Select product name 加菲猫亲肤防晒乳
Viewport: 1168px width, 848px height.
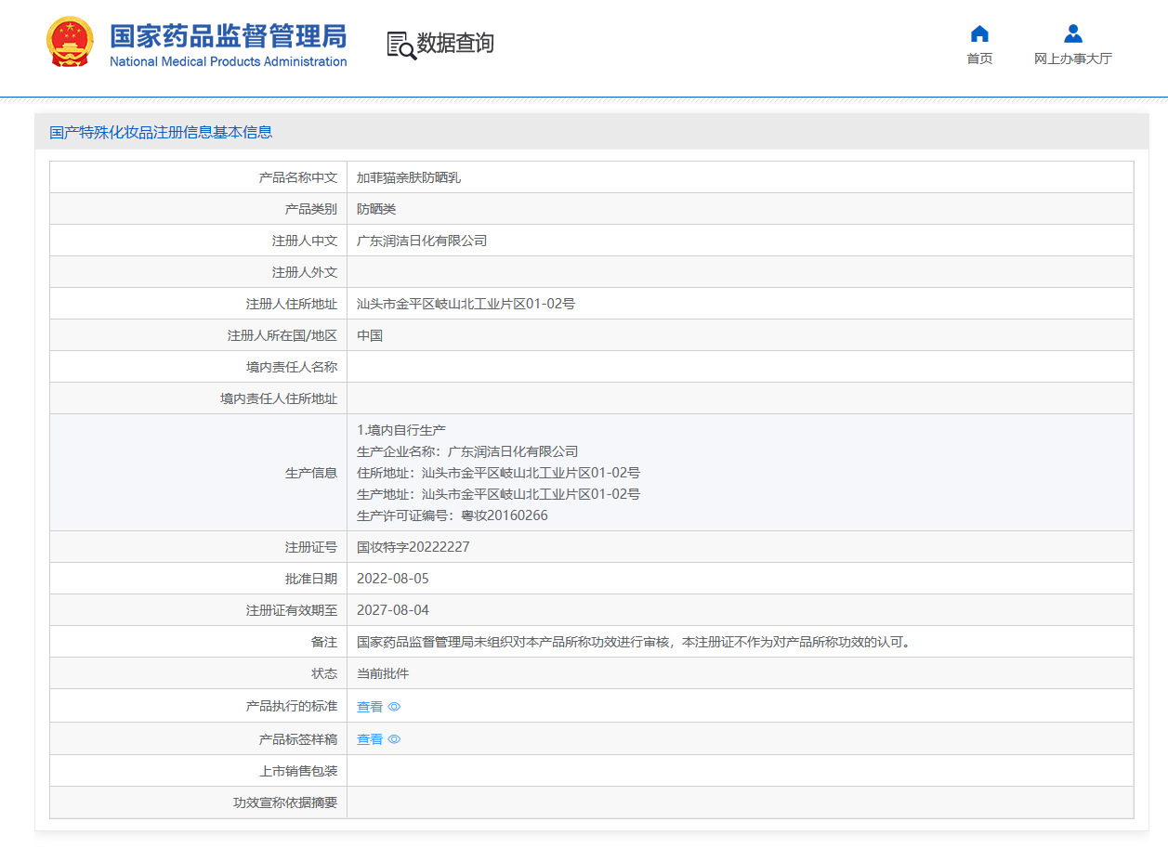coord(409,177)
